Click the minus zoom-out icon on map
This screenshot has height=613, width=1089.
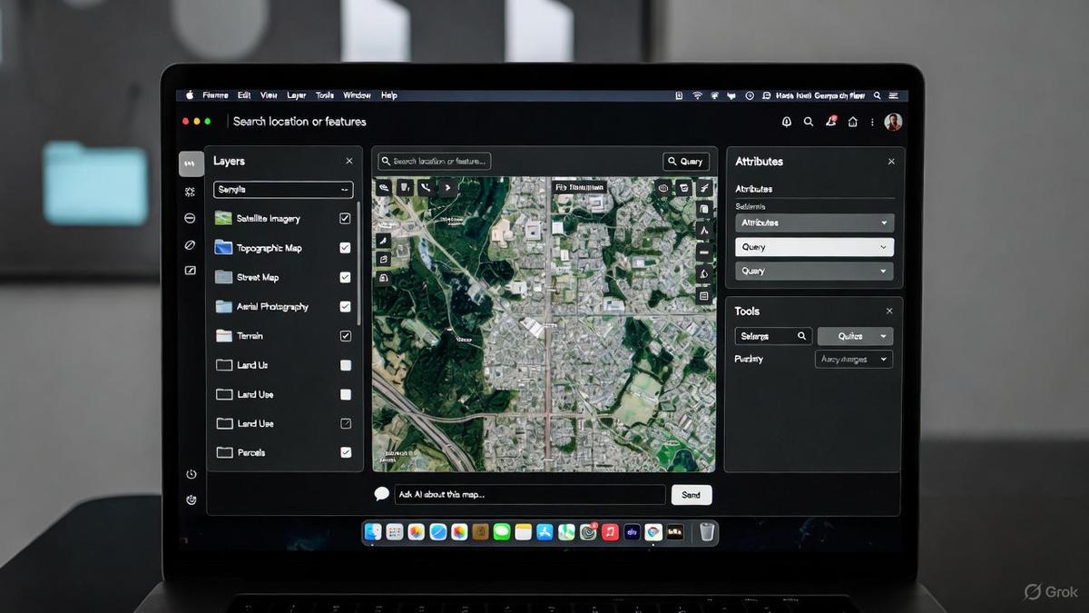click(x=703, y=252)
